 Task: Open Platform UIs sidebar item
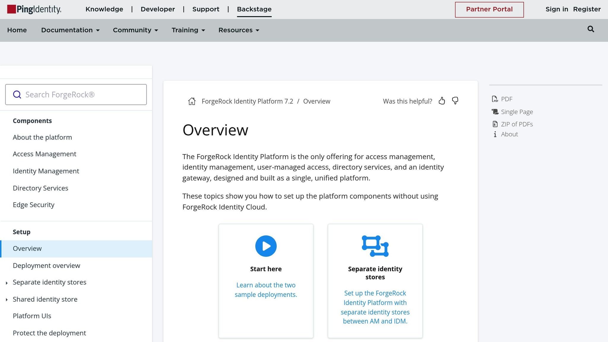pyautogui.click(x=32, y=316)
